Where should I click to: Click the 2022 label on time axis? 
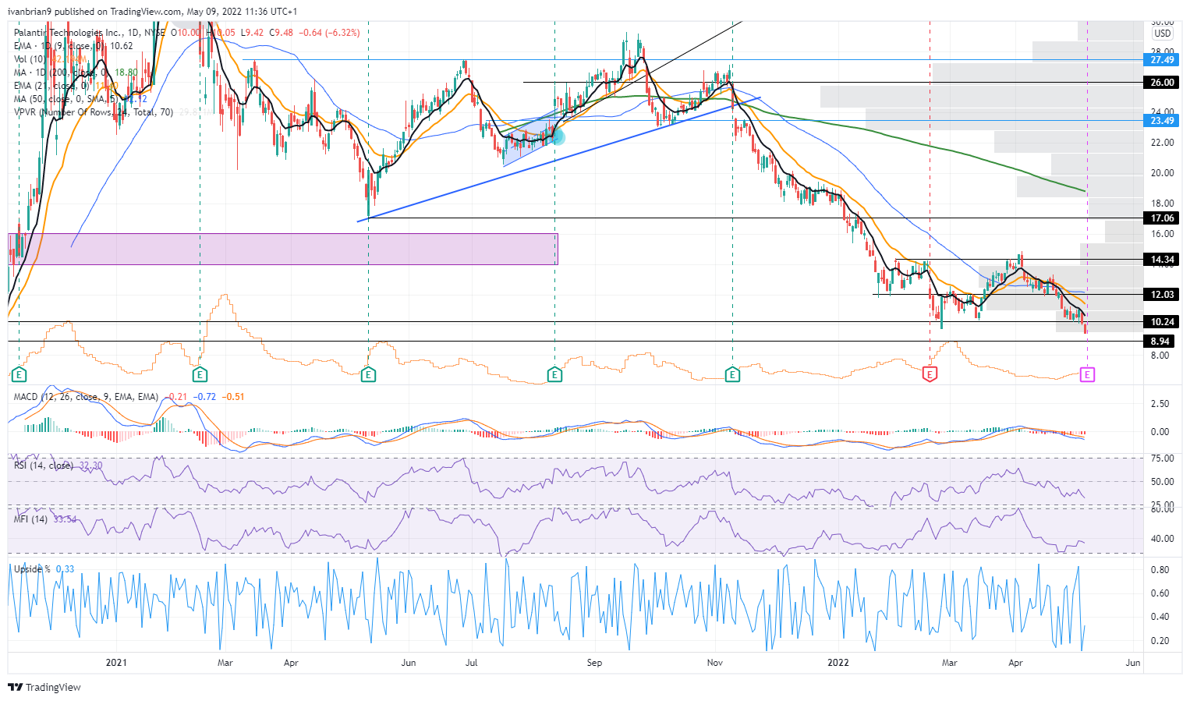(x=838, y=663)
